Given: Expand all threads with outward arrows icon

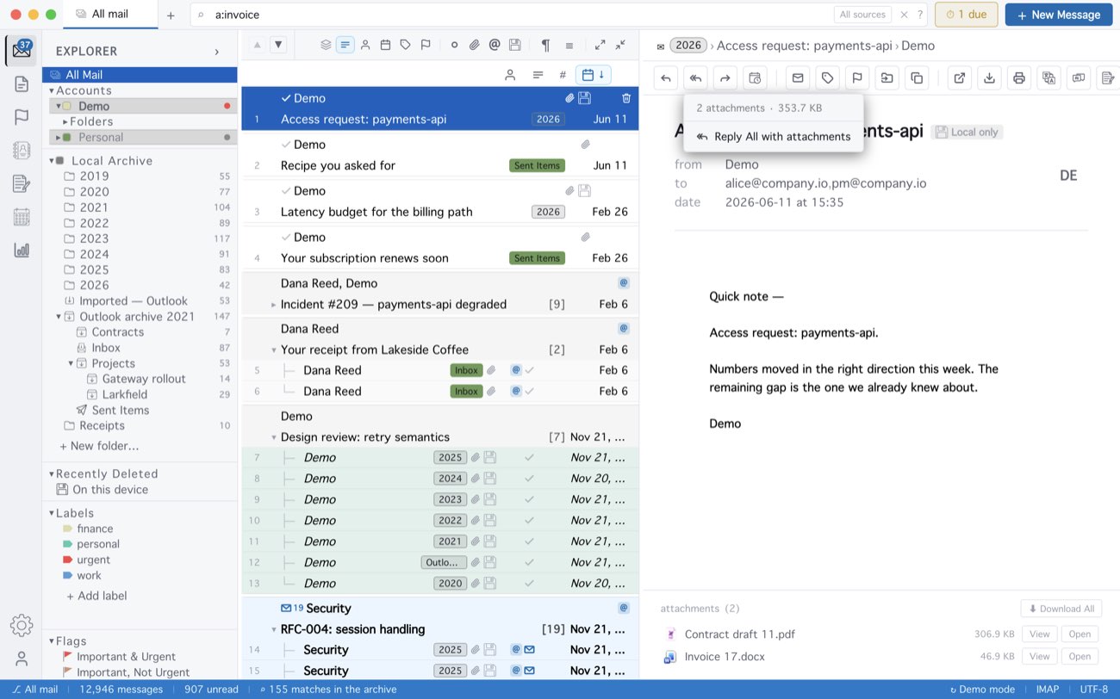Looking at the screenshot, I should pyautogui.click(x=600, y=45).
